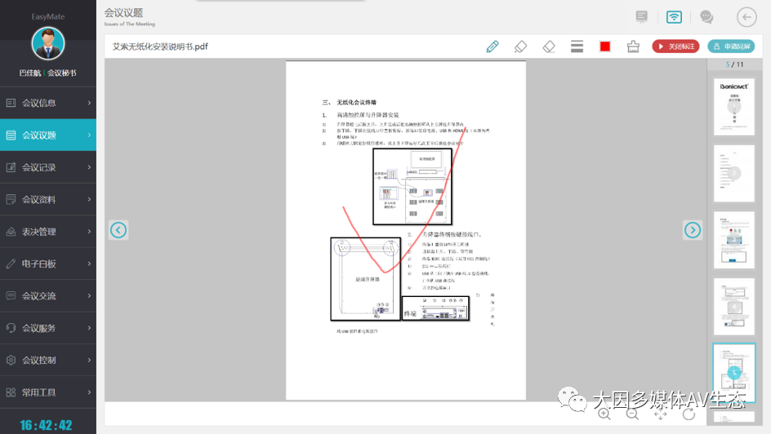Click the screen-share wifi icon

pyautogui.click(x=674, y=17)
